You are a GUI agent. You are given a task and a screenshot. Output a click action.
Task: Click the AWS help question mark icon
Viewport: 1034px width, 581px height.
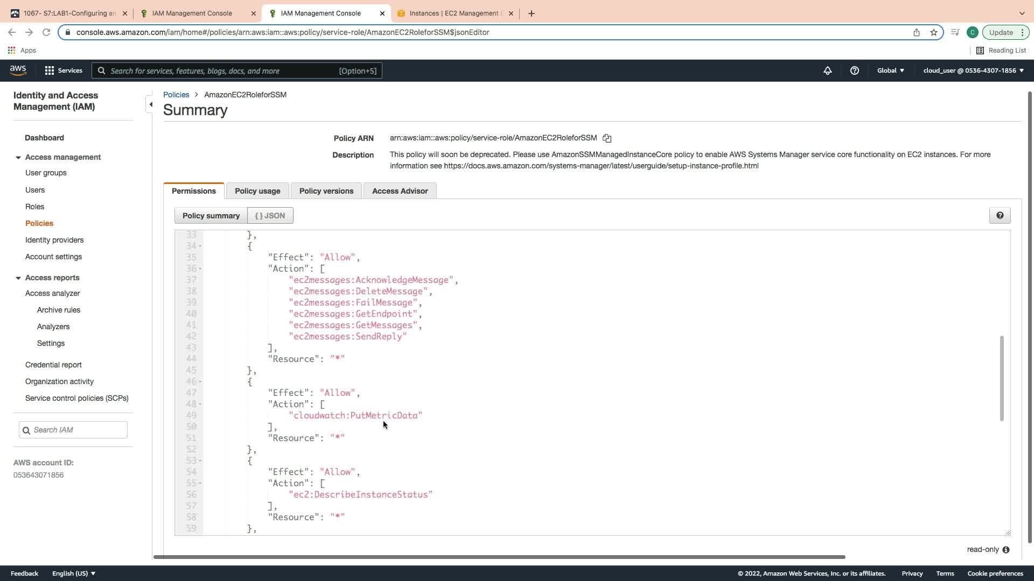[854, 70]
